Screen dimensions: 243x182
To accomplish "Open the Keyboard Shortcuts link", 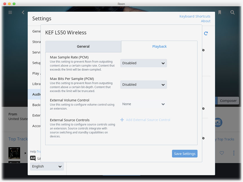I will (x=195, y=16).
